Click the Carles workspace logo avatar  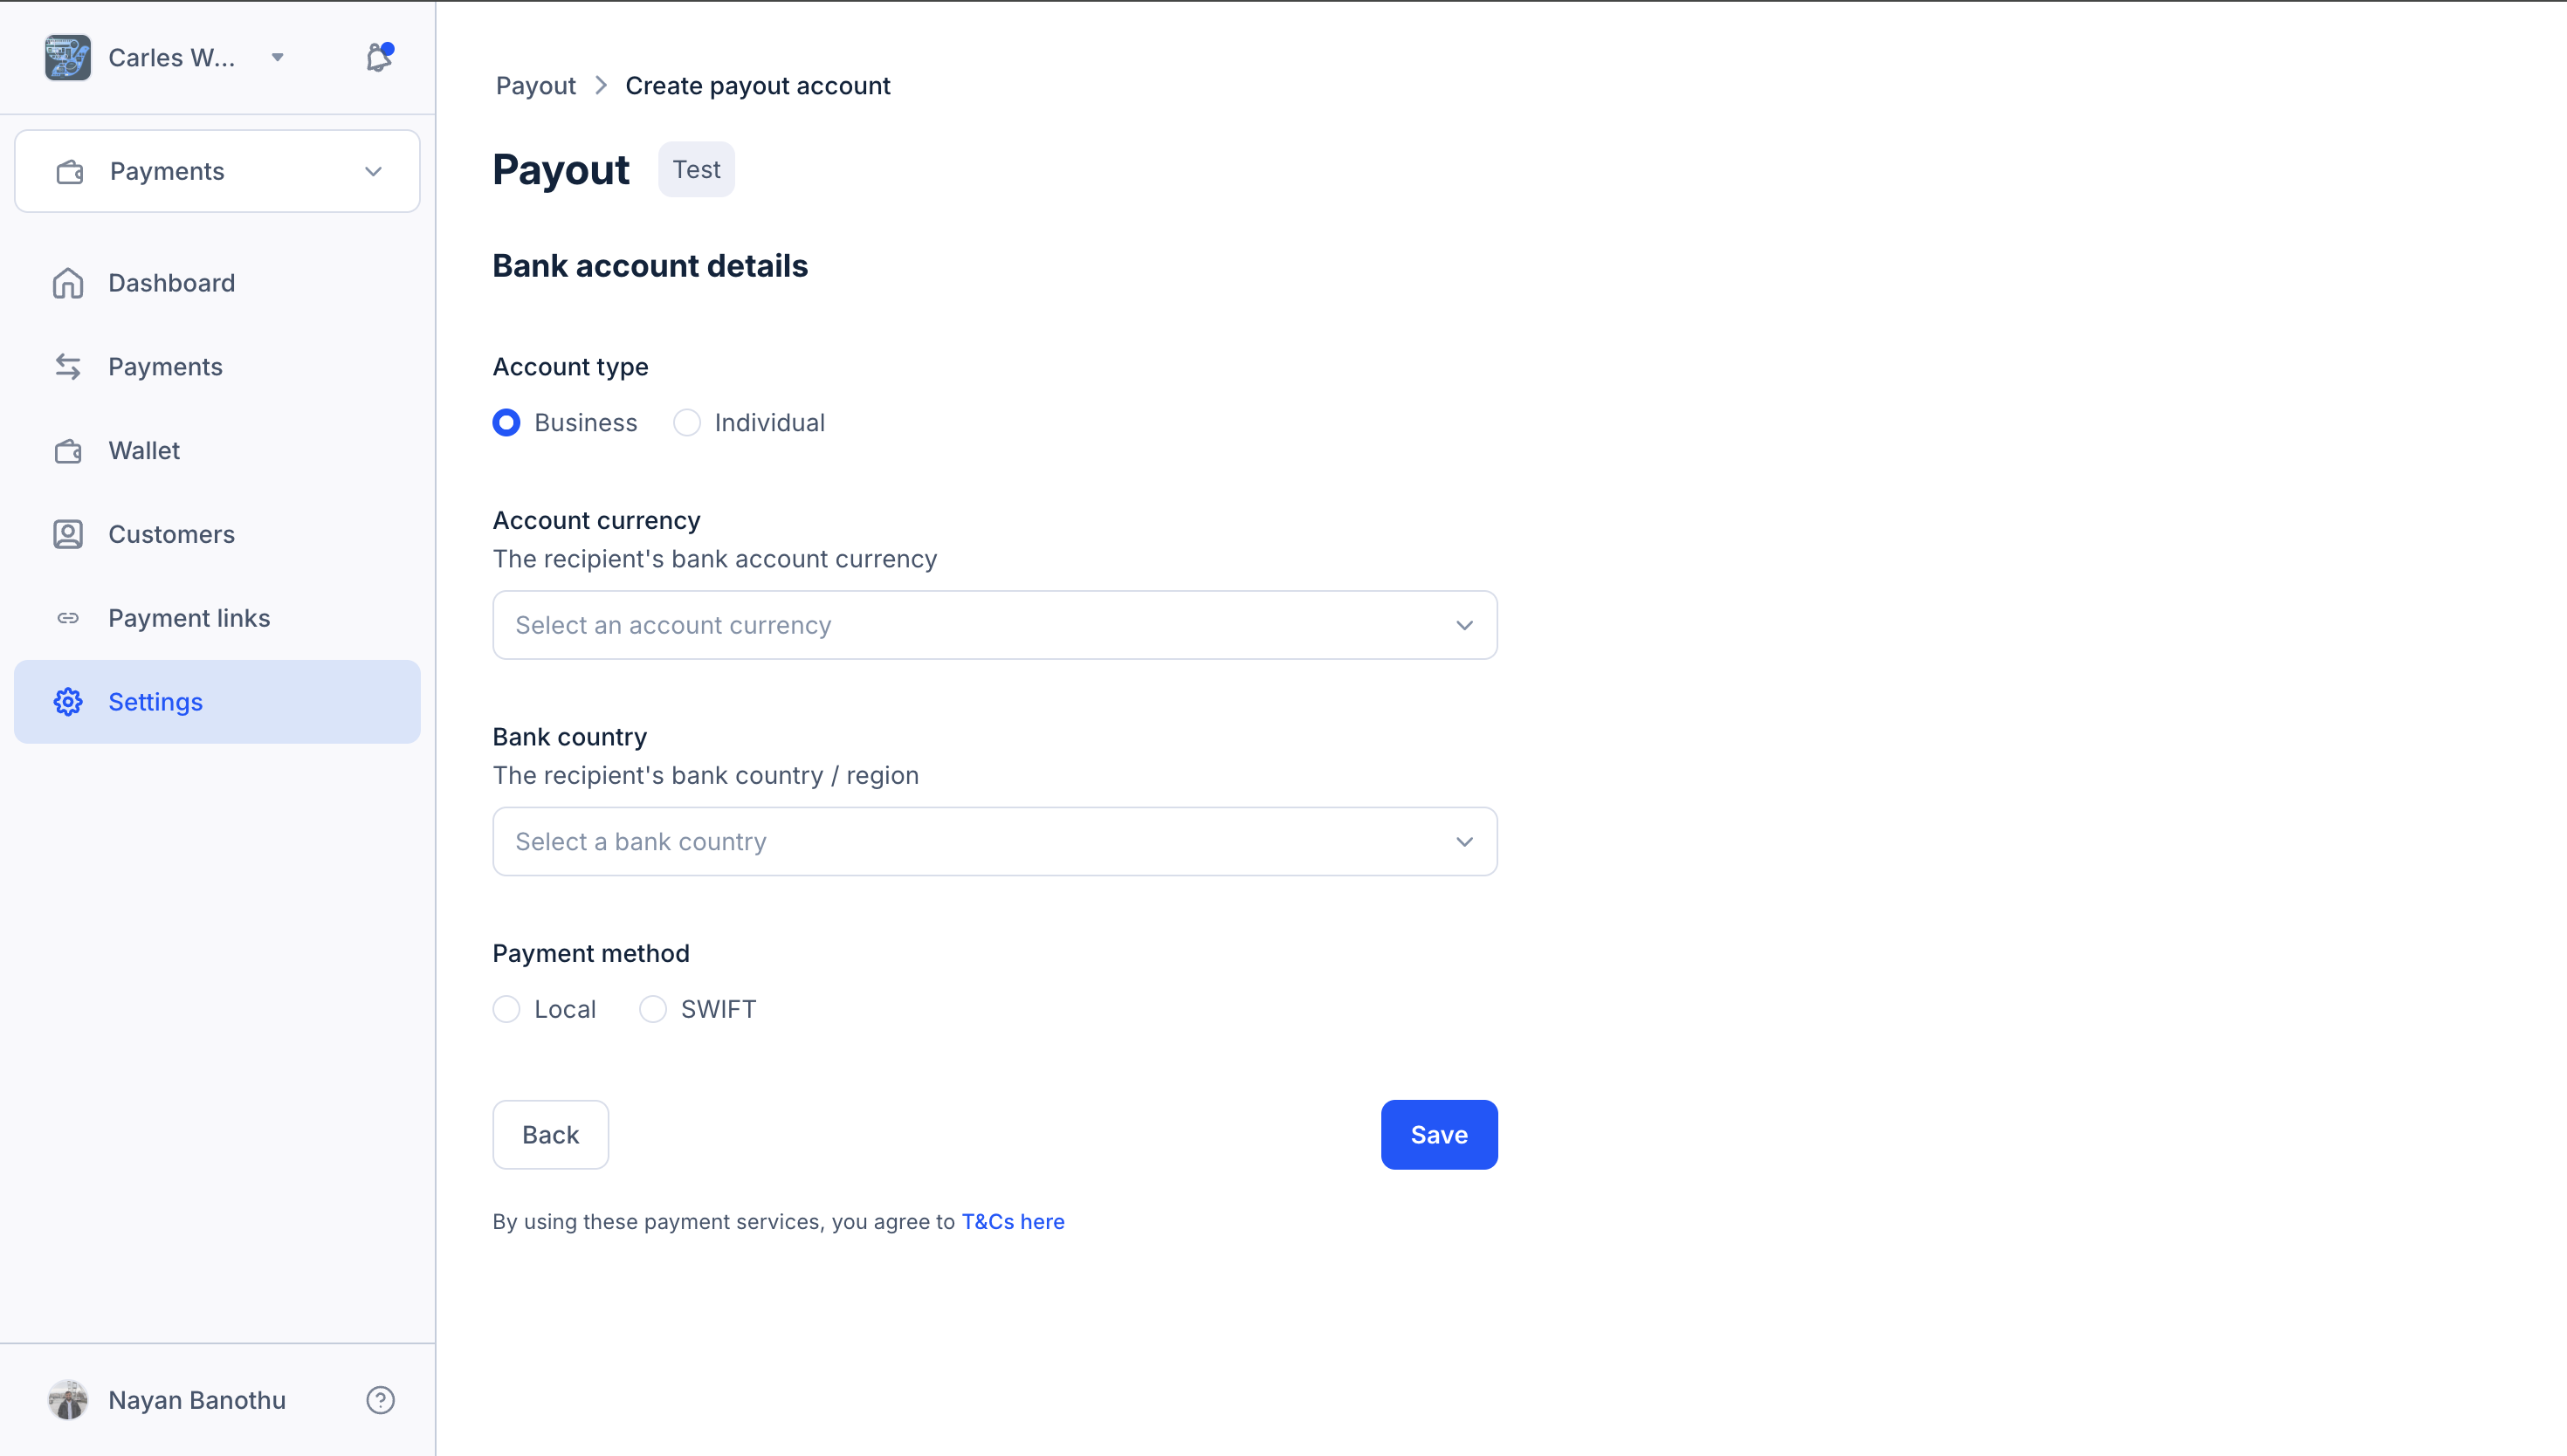click(x=68, y=57)
